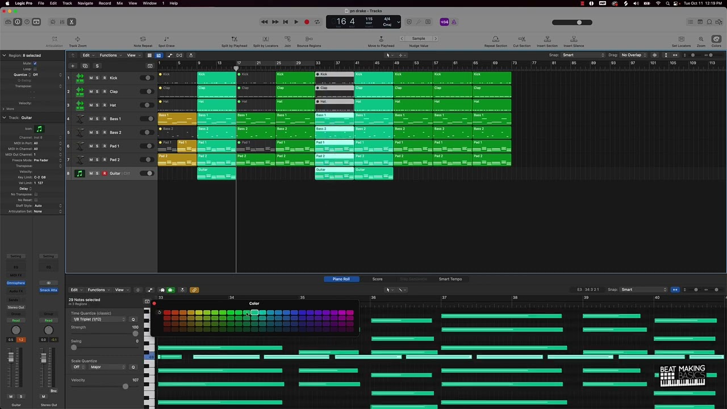Click the Insert Silence tool

pos(574,41)
